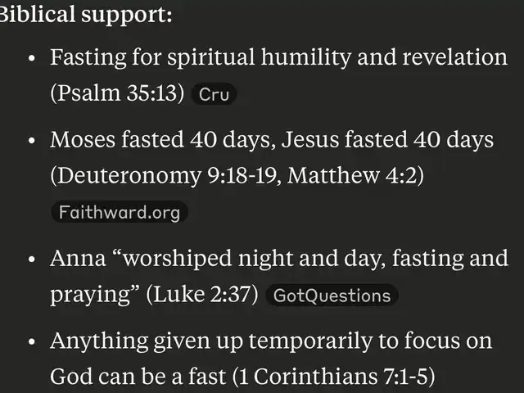Click the "Jesus fasted 40 days" phrase
Viewport: 524px width, 393px height.
coord(387,140)
